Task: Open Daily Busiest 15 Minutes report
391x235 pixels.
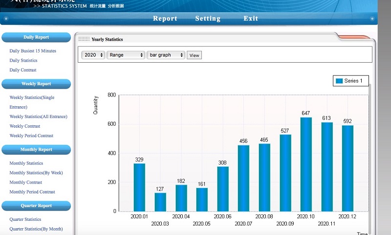Action: tap(33, 51)
